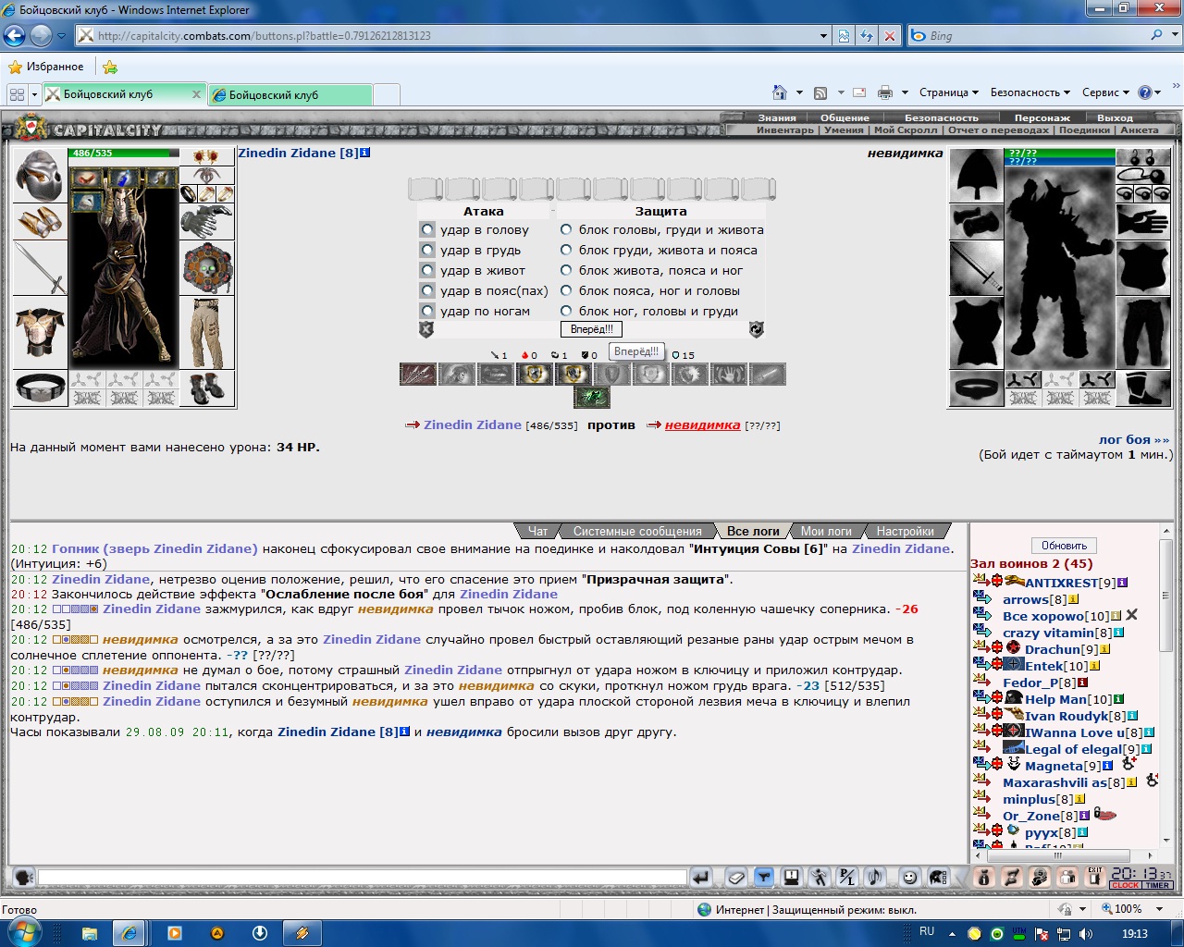Screen dimensions: 1184x947
Task: Select defense 'блок ног, головы и груди'
Action: point(566,311)
